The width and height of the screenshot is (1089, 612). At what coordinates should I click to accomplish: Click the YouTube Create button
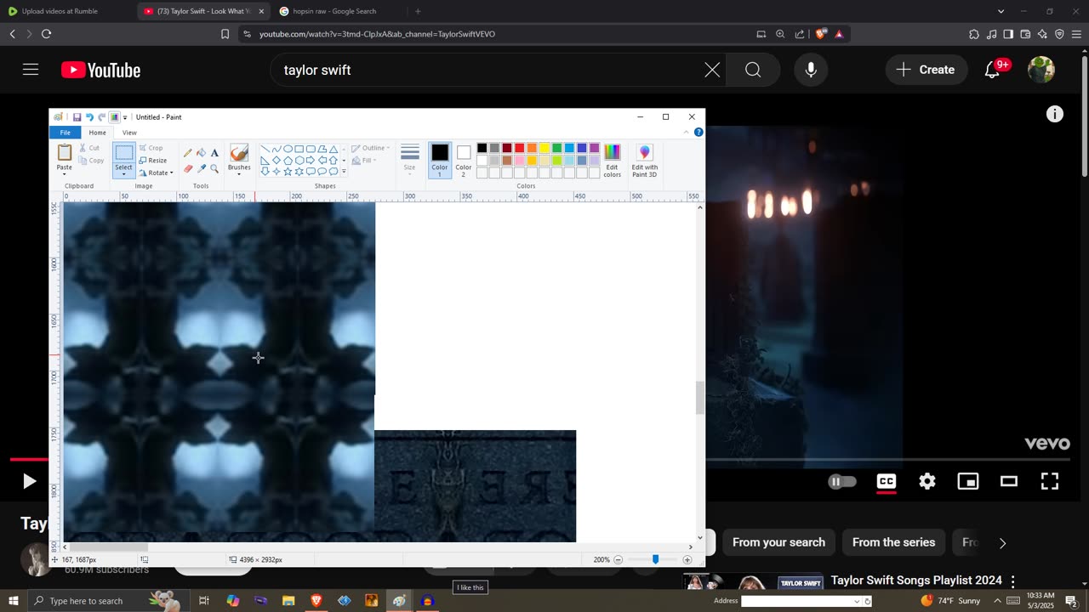pyautogui.click(x=926, y=70)
